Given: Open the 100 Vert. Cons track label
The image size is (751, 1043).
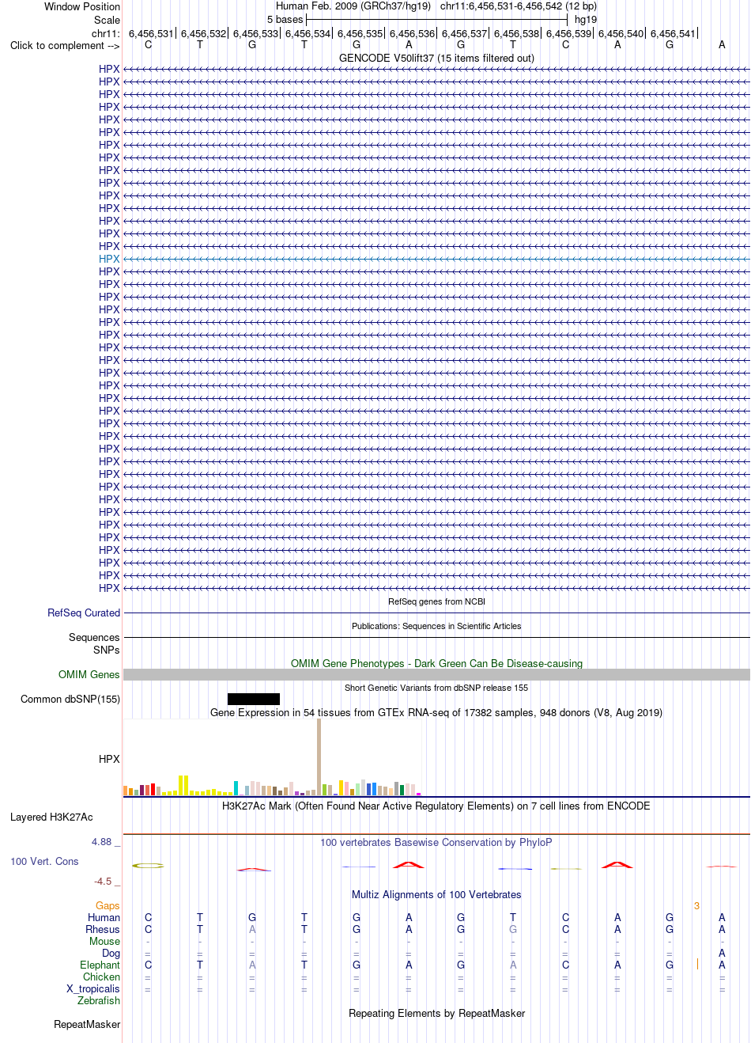Looking at the screenshot, I should 44,861.
